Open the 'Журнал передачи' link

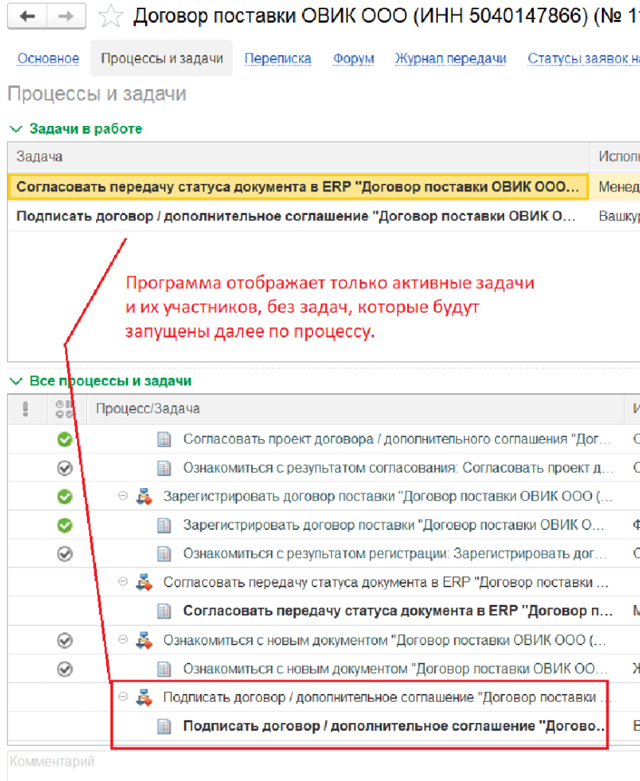tap(451, 59)
